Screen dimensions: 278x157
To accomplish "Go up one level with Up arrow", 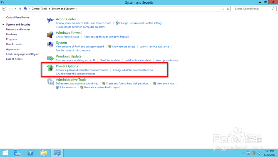I will point(20,9).
